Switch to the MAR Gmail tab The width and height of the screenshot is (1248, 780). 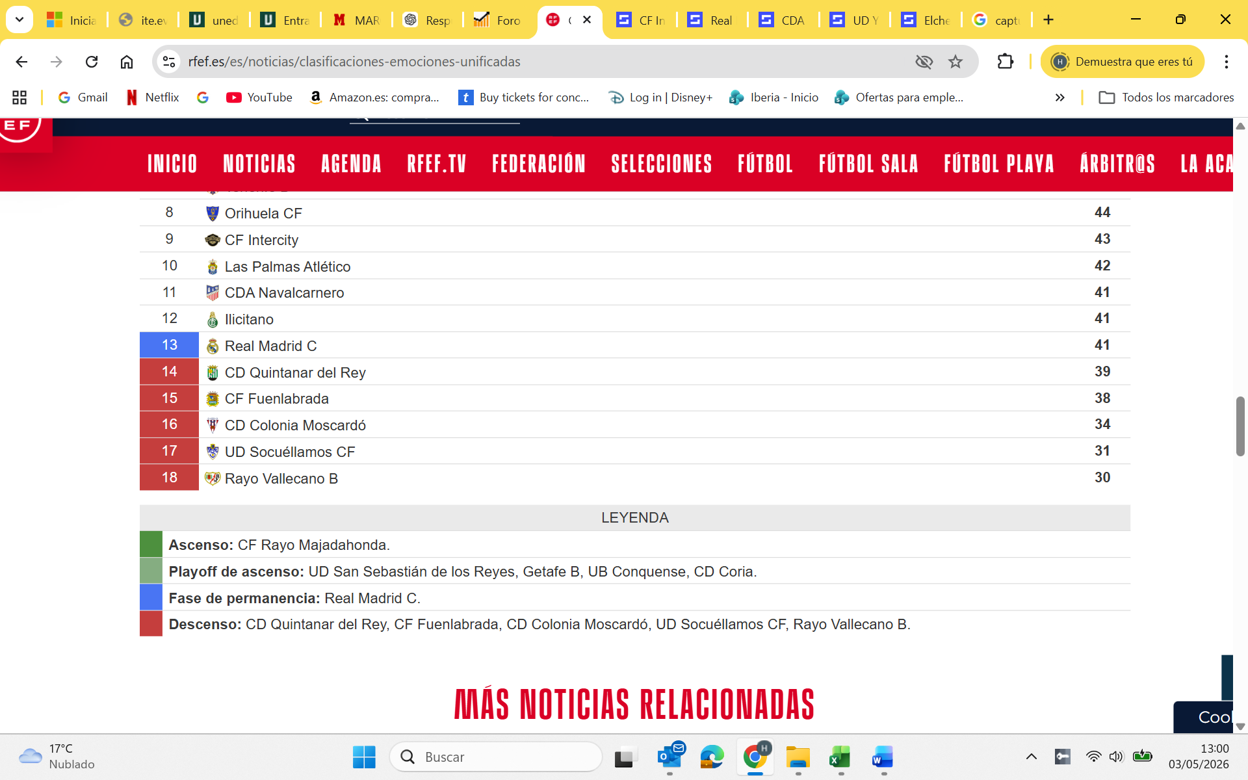point(357,20)
